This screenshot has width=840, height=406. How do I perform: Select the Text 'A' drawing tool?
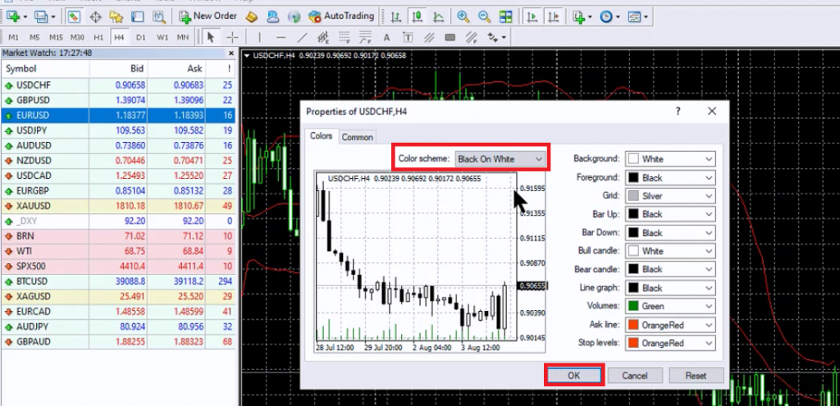tap(386, 38)
